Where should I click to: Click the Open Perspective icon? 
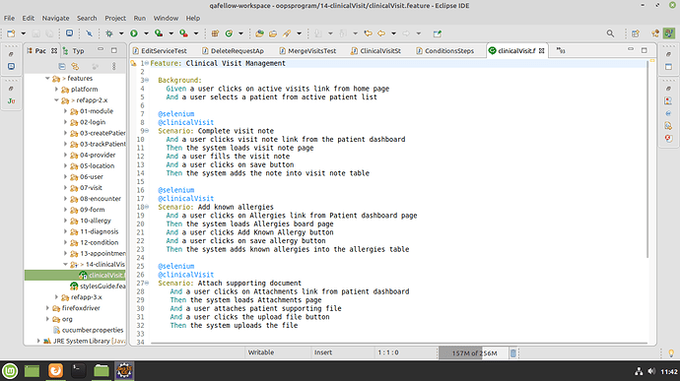pos(636,33)
